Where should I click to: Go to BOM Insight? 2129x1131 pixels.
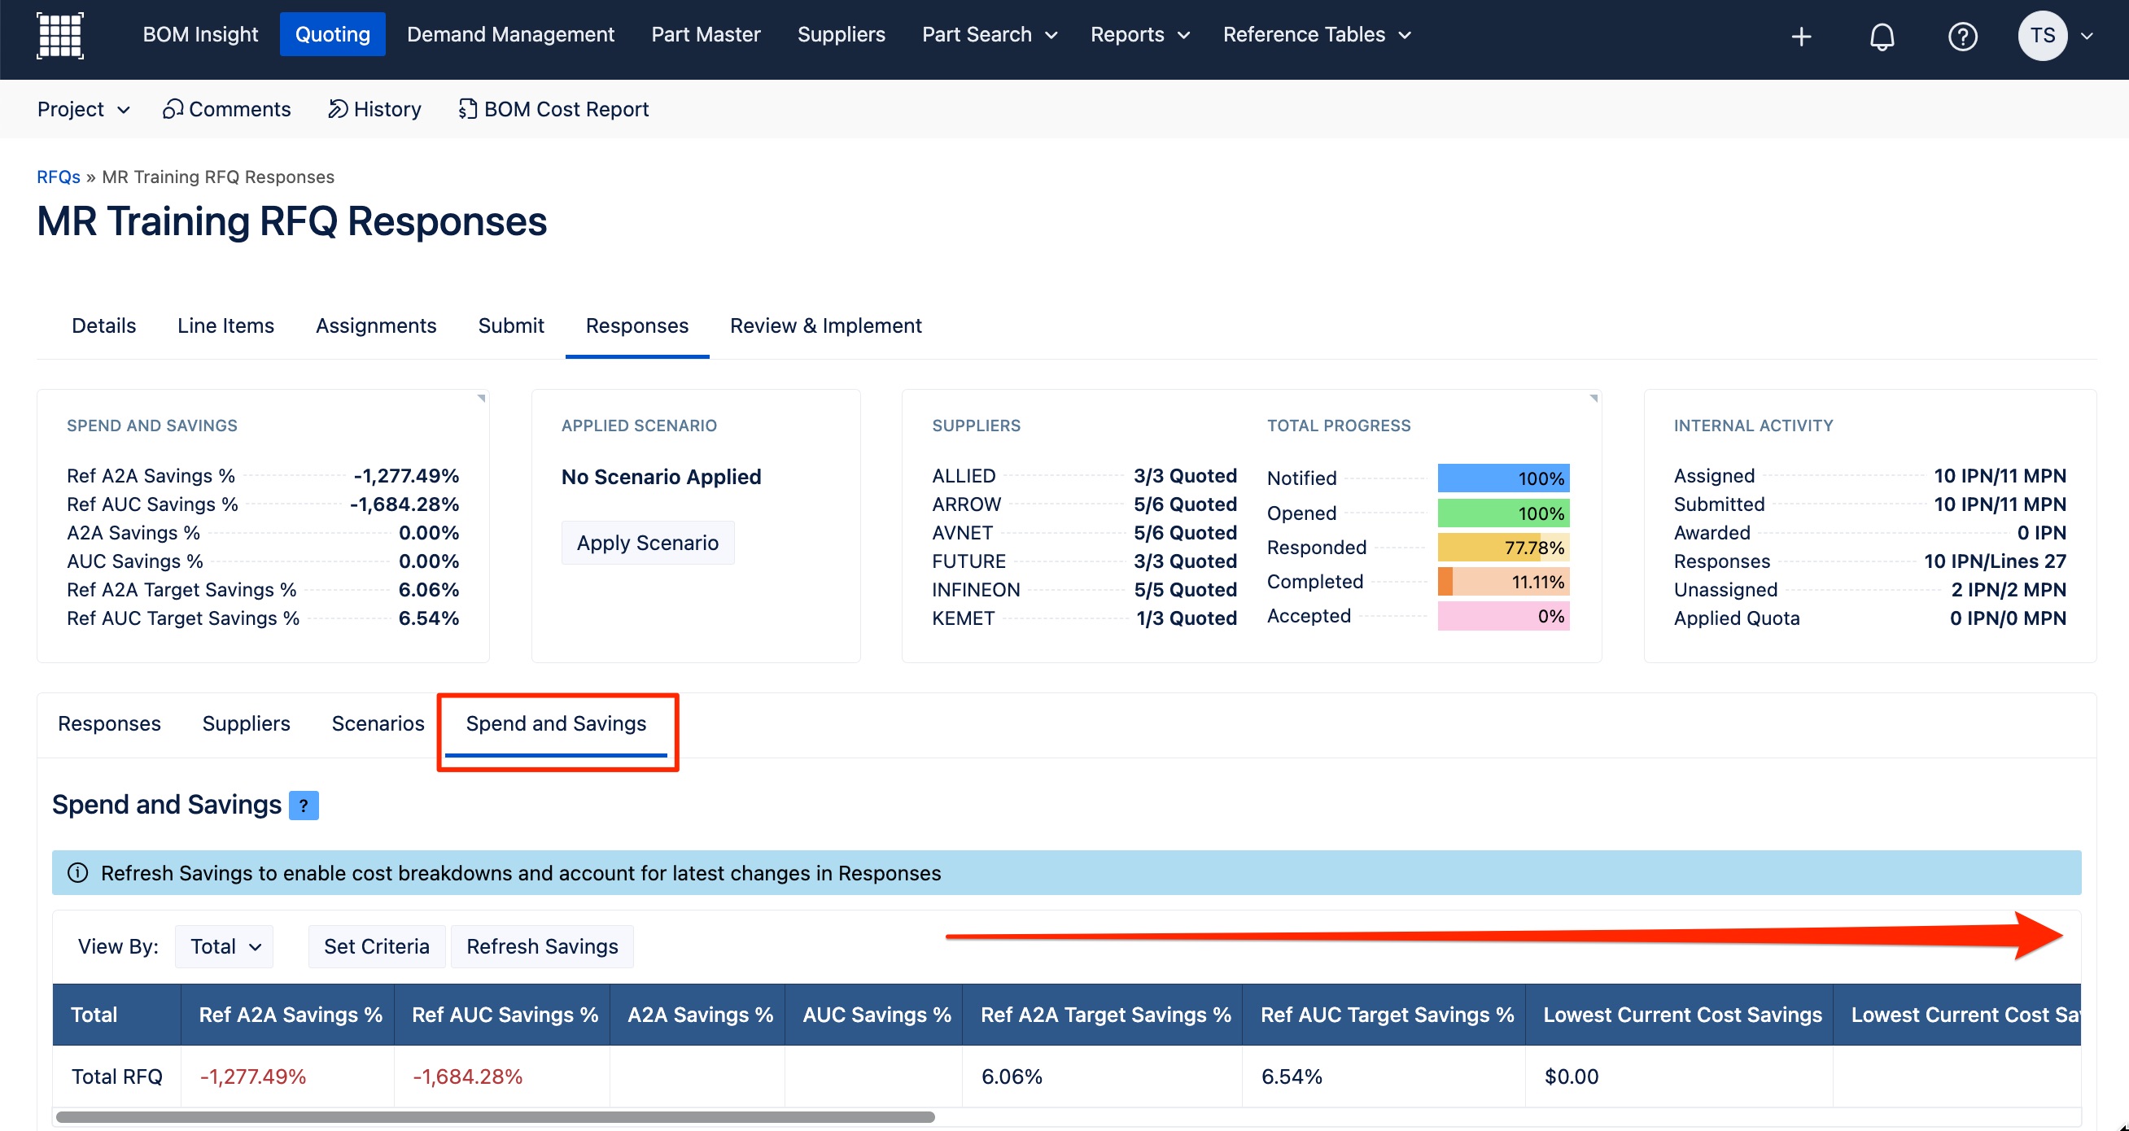pyautogui.click(x=200, y=35)
